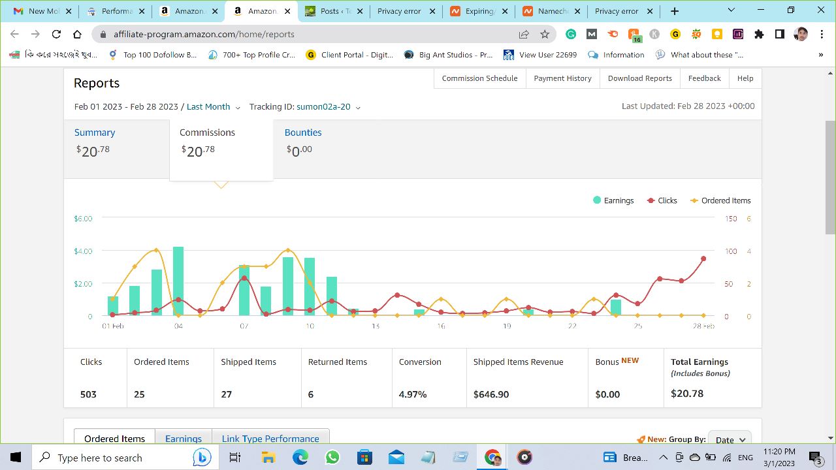The height and width of the screenshot is (470, 836).
Task: Open the Extensions puzzle-piece menu
Action: pyautogui.click(x=759, y=35)
